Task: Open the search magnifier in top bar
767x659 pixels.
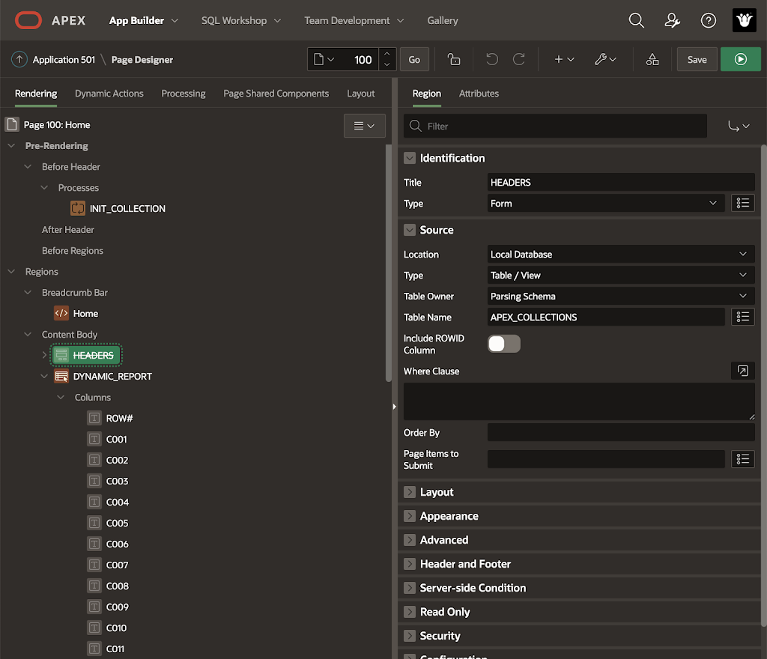Action: click(636, 20)
